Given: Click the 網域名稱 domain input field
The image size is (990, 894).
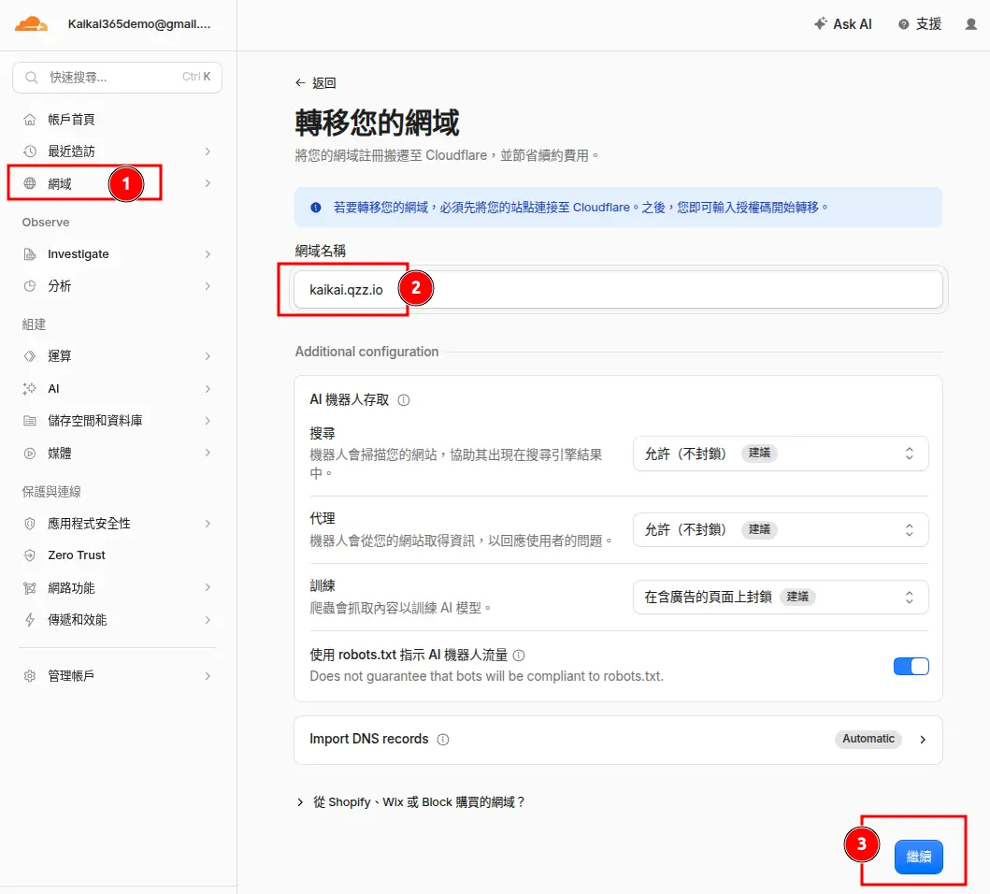Looking at the screenshot, I should [618, 290].
